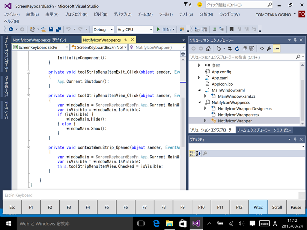The width and height of the screenshot is (307, 230).
Task: Switch to the NotifyIconWrapper.cs [デザイン] tab
Action: [39, 40]
